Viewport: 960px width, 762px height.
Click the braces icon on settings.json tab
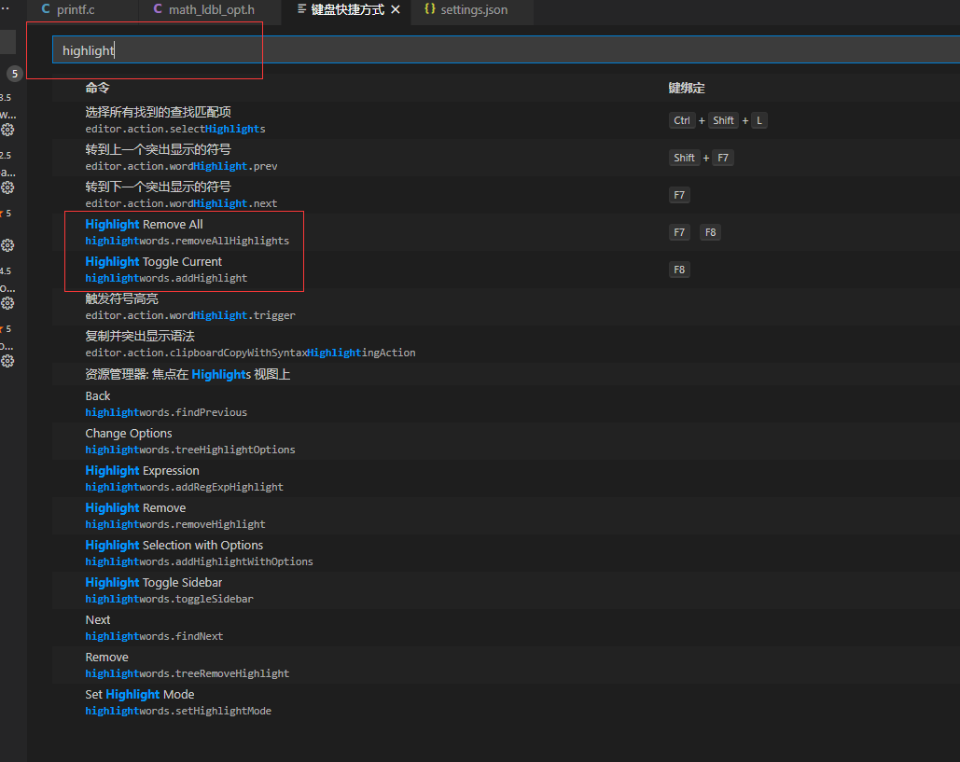click(x=432, y=11)
